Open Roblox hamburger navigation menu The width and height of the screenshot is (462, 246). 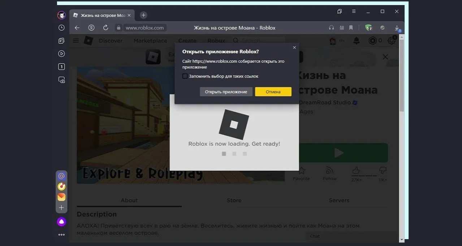point(75,41)
